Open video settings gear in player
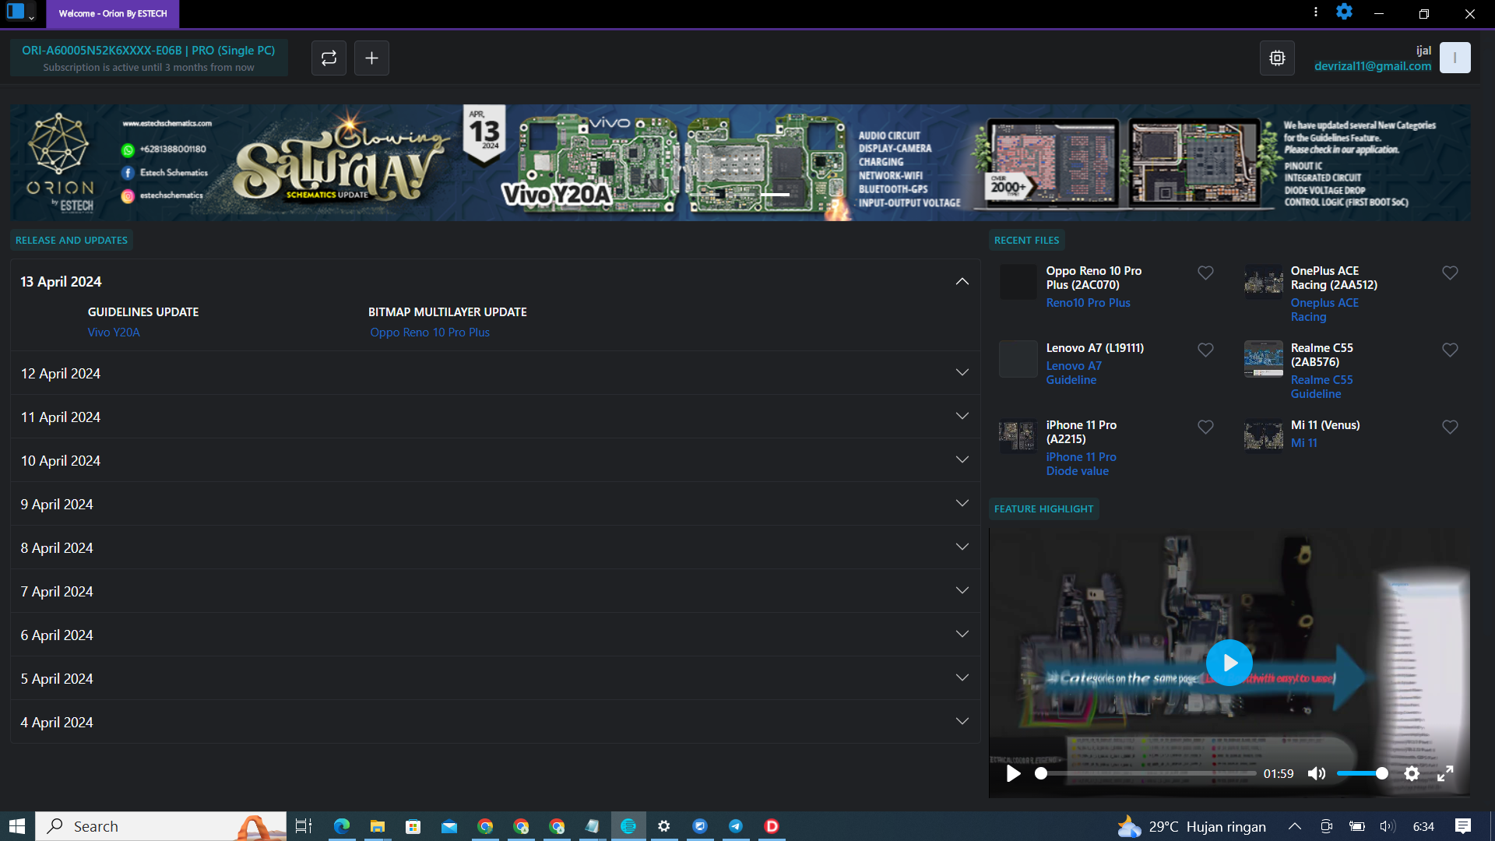This screenshot has height=841, width=1495. 1412,773
